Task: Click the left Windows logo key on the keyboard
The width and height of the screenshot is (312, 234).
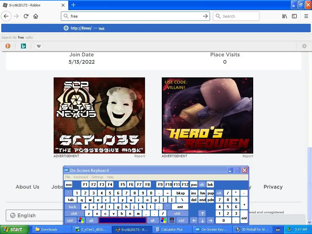Action: pos(81,221)
